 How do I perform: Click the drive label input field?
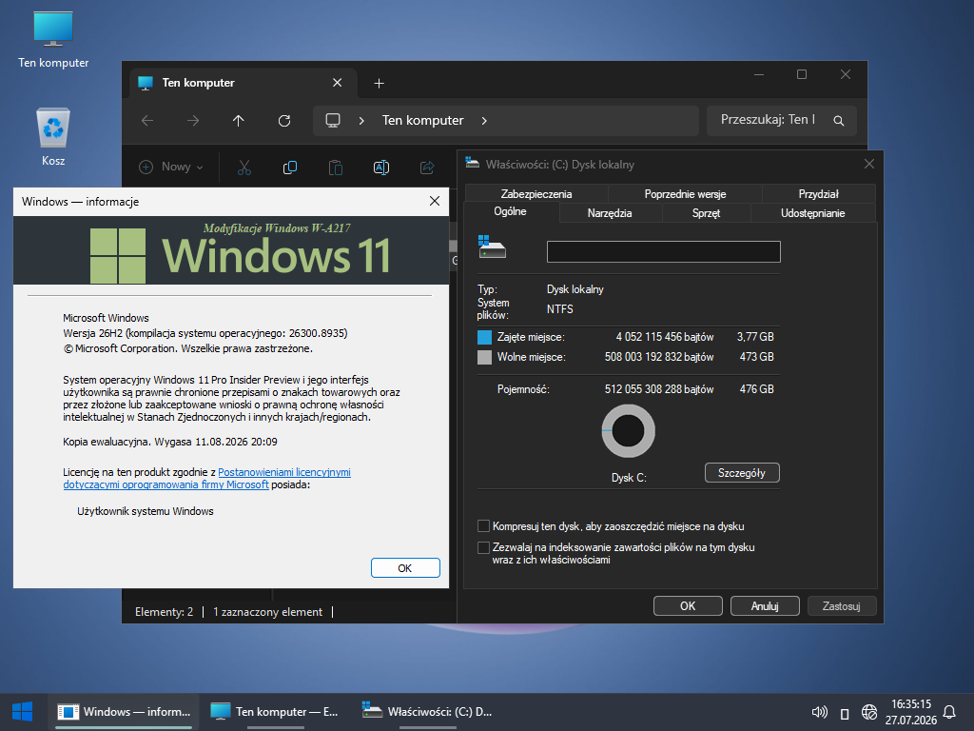[663, 251]
